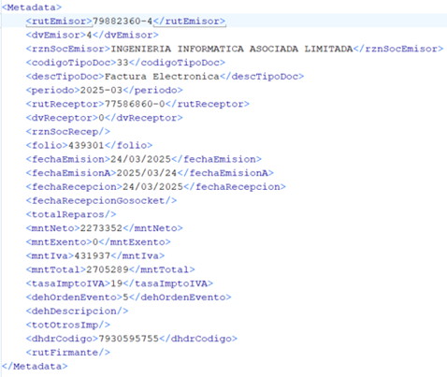Click the Factura Electronica description text
The height and width of the screenshot is (377, 447).
[162, 77]
